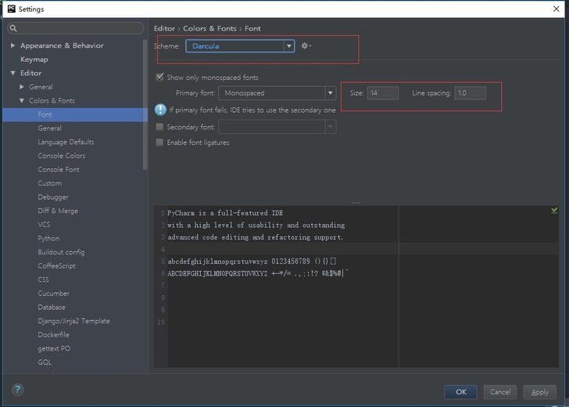Open Cucumber color settings
The width and height of the screenshot is (569, 407).
pos(53,294)
